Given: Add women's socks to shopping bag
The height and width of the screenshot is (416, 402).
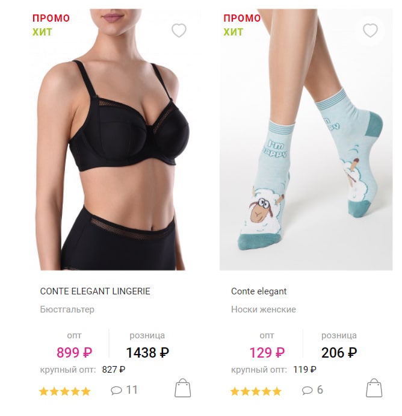Looking at the screenshot, I should (x=374, y=388).
